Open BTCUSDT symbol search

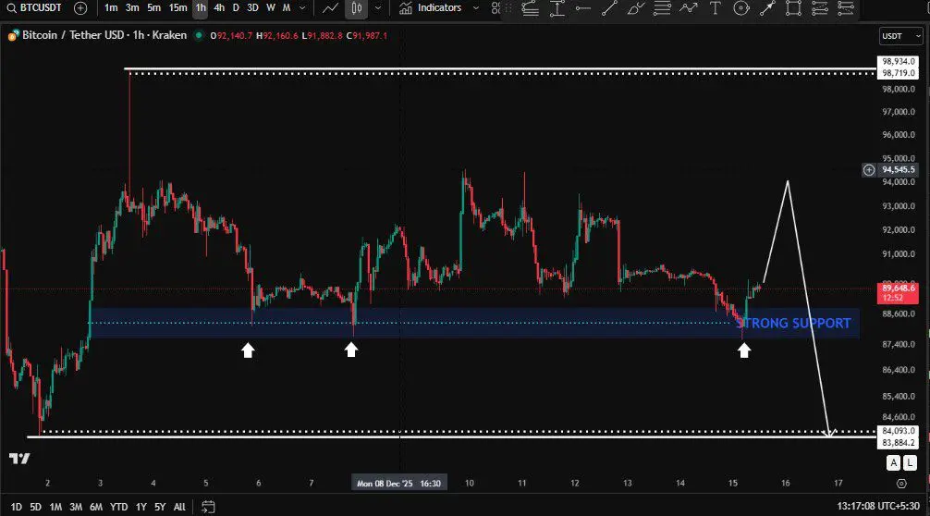34,7
